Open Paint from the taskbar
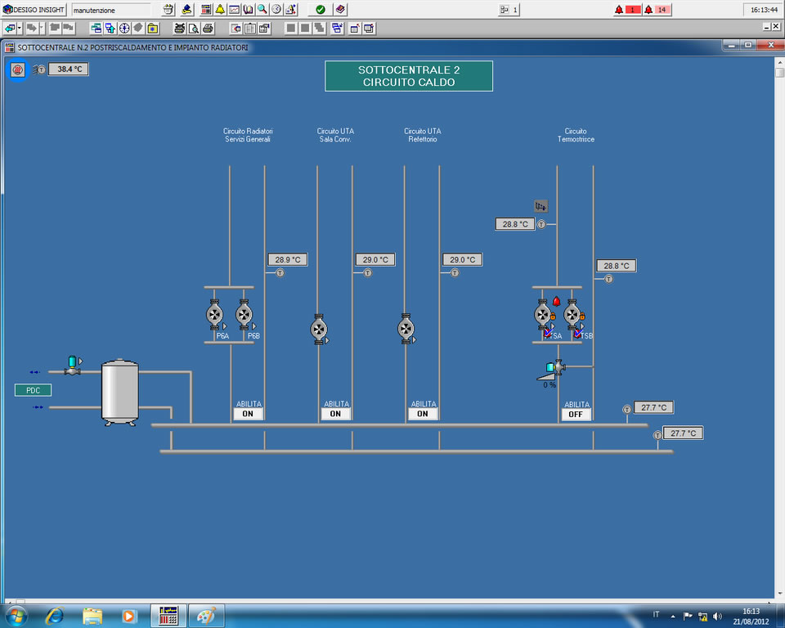The image size is (785, 628). 206,616
